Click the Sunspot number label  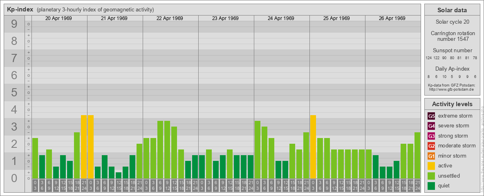tap(452, 51)
